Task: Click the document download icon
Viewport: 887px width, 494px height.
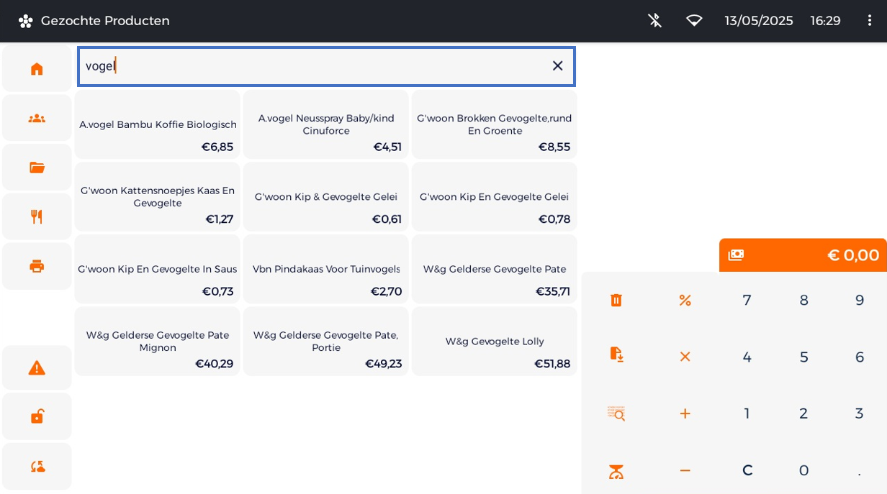Action: (x=616, y=355)
